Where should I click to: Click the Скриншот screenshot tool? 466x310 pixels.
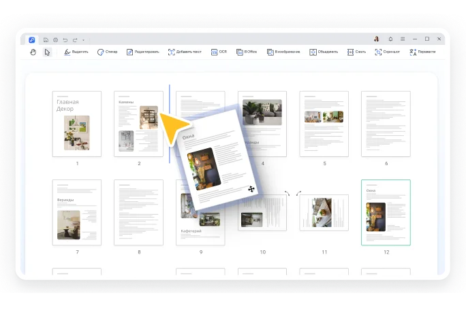point(387,52)
